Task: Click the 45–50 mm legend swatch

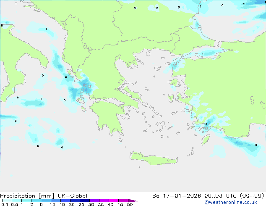Action: pyautogui.click(x=123, y=201)
